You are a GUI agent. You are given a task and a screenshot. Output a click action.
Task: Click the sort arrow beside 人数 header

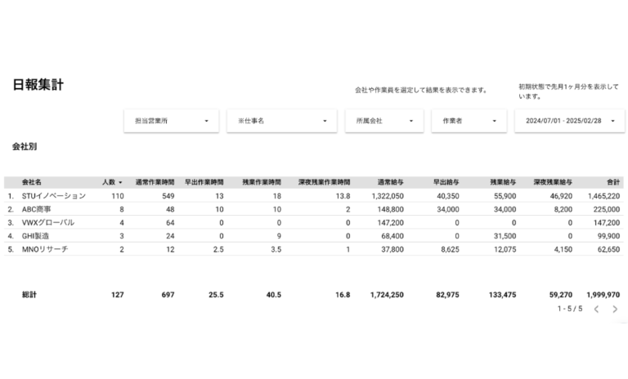pyautogui.click(x=121, y=182)
